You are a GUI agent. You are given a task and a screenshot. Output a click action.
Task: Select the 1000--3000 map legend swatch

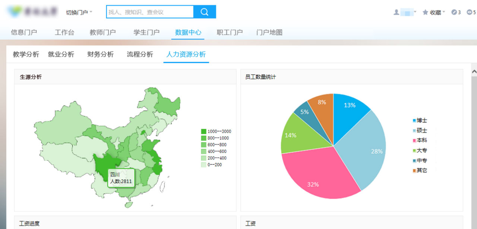click(x=203, y=131)
